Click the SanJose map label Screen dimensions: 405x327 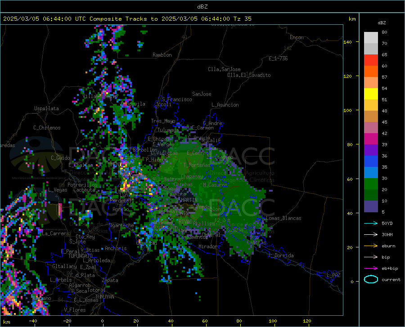(x=202, y=94)
